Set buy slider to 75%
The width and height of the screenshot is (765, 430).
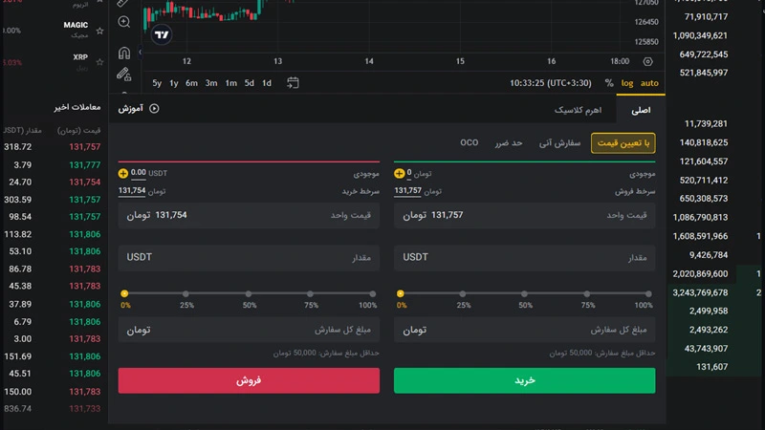pyautogui.click(x=587, y=294)
